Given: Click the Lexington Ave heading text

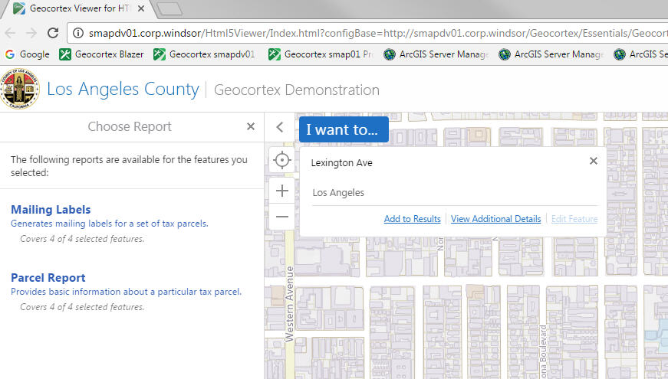Looking at the screenshot, I should (341, 163).
